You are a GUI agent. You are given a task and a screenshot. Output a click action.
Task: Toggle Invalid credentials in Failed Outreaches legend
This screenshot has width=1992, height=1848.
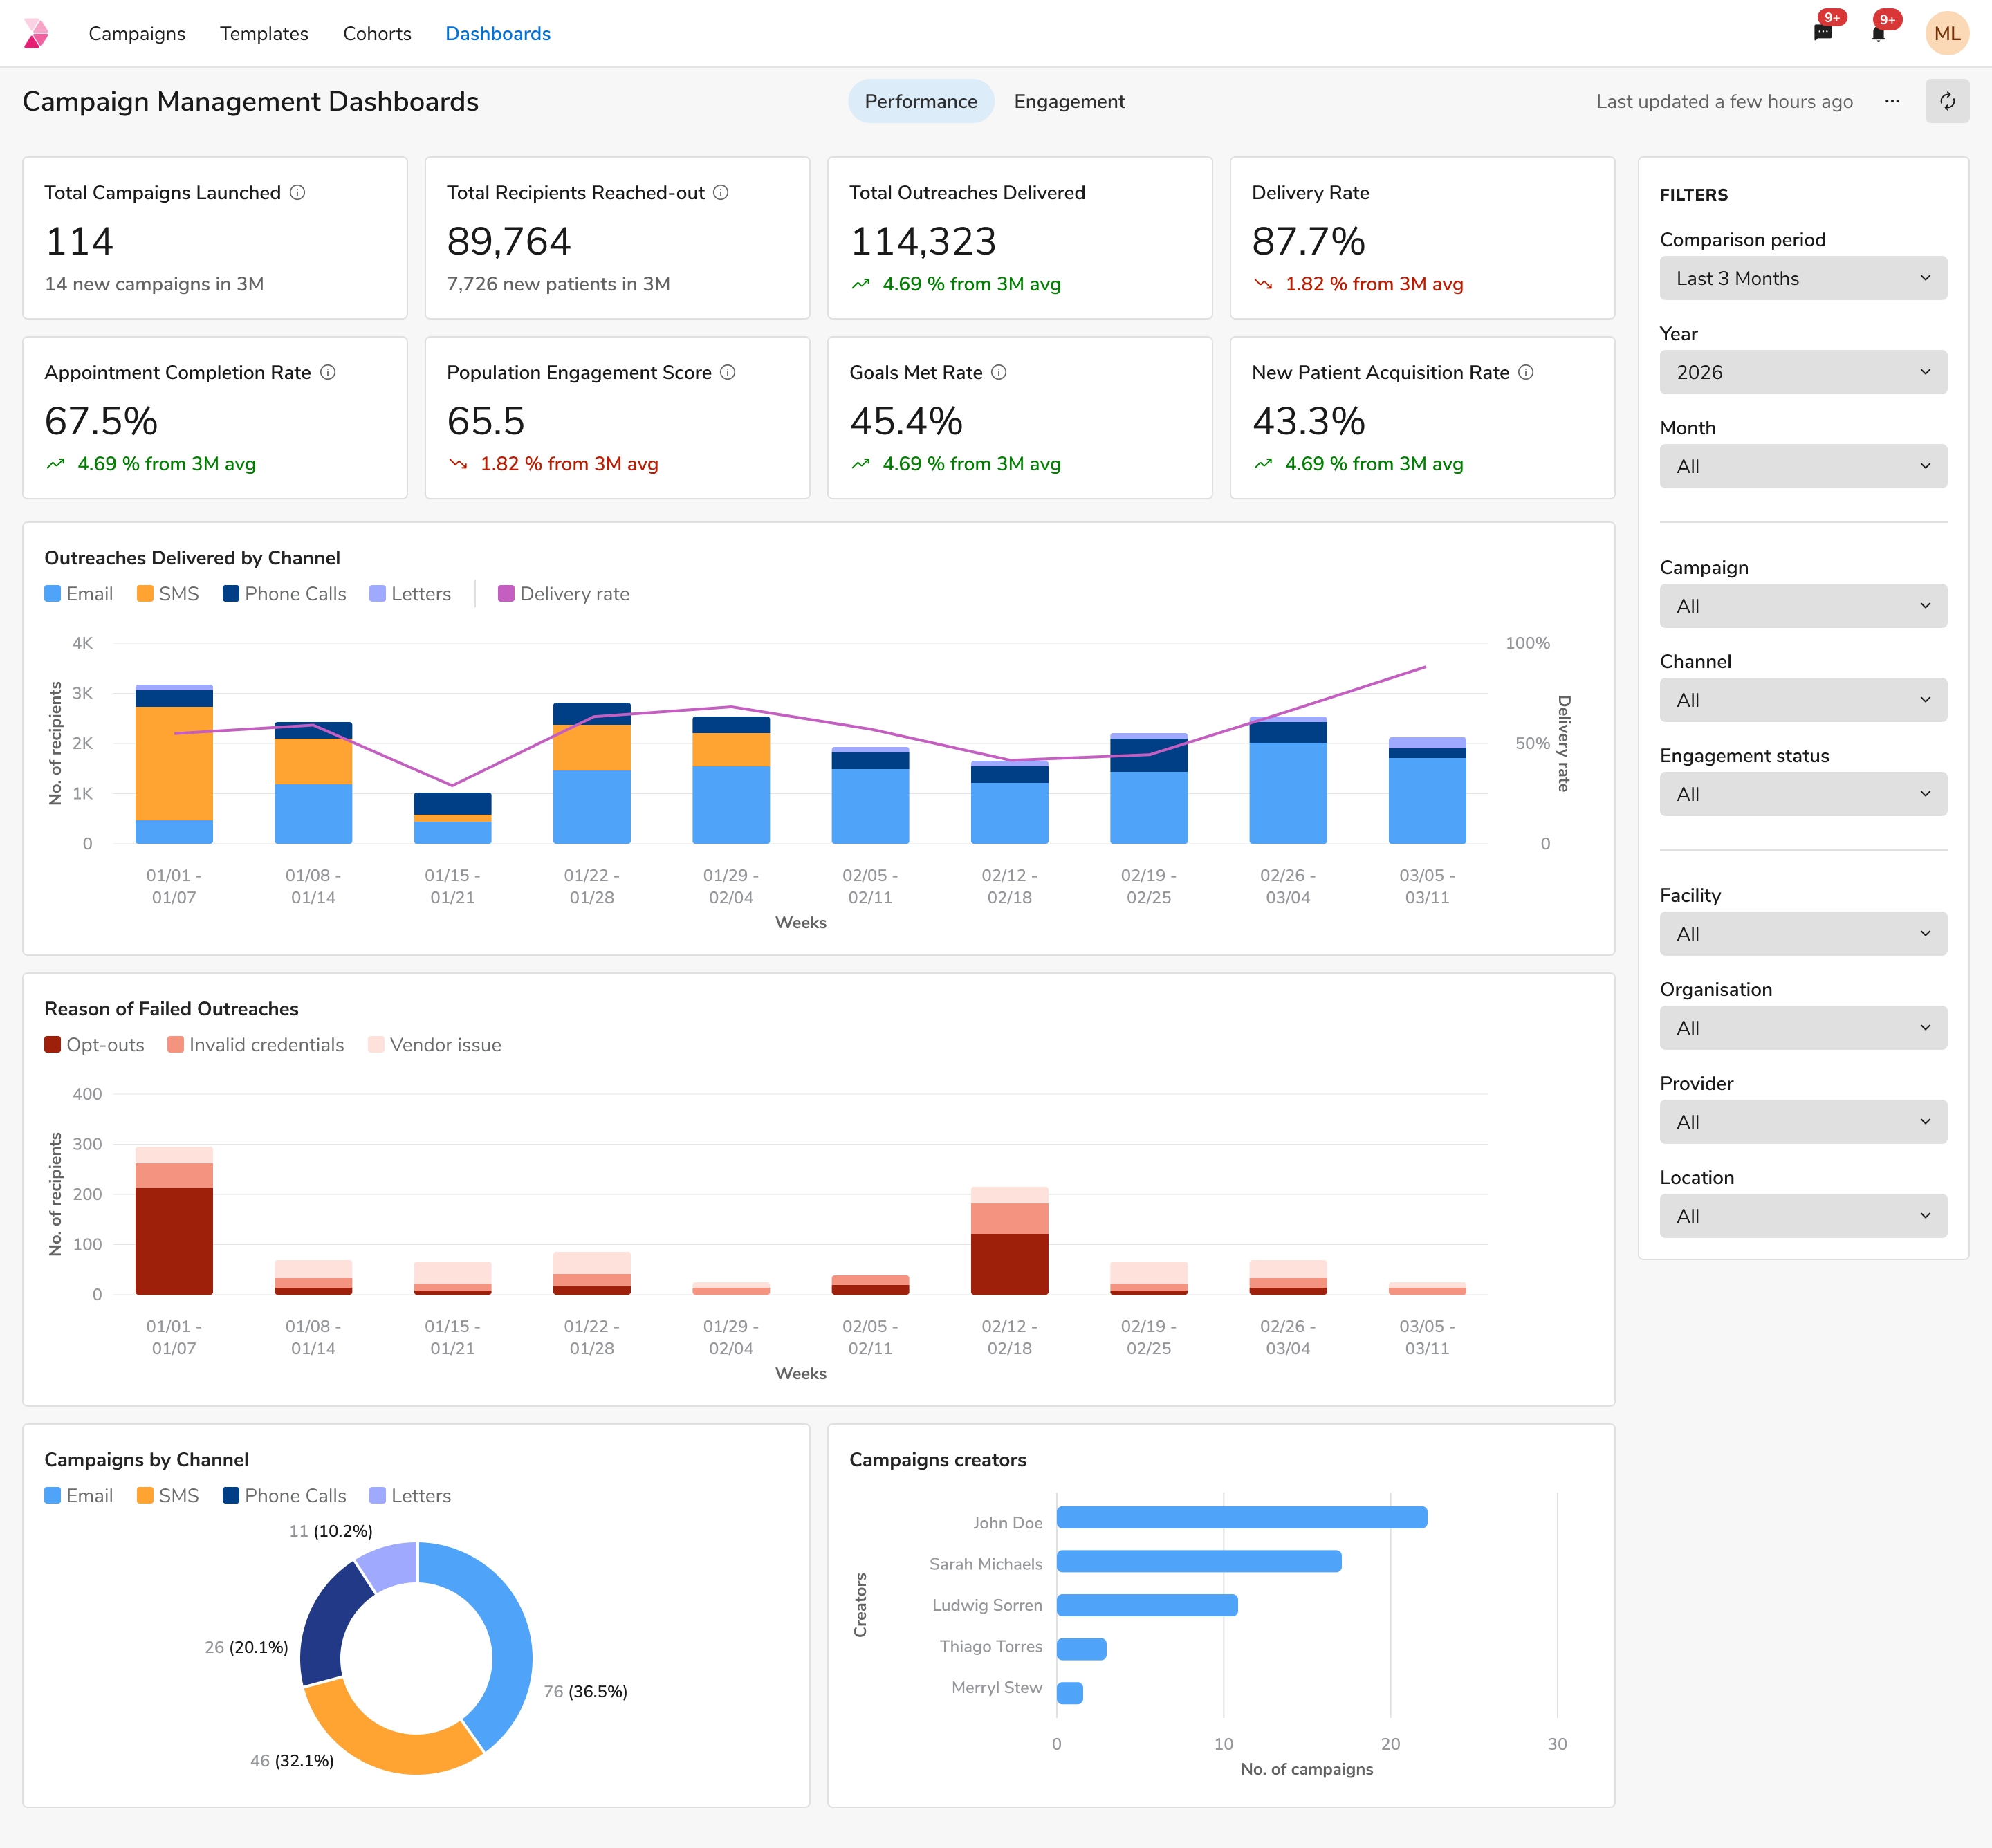tap(256, 1045)
